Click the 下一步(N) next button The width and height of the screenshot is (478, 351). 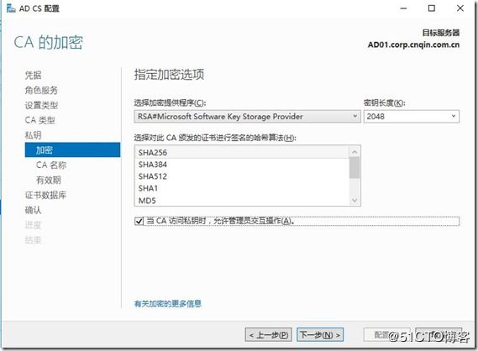[x=320, y=335]
